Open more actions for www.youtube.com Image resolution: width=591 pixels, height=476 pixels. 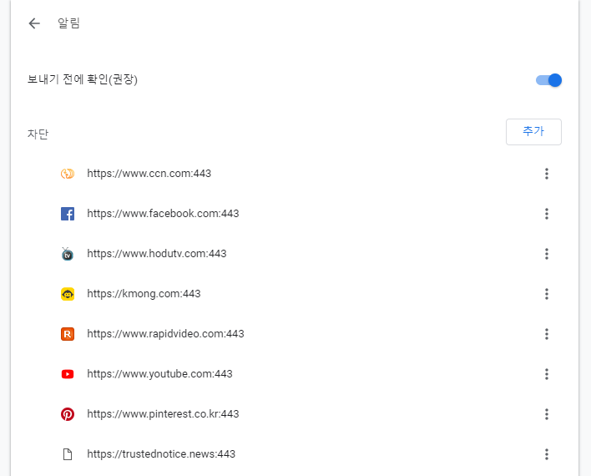(x=547, y=374)
